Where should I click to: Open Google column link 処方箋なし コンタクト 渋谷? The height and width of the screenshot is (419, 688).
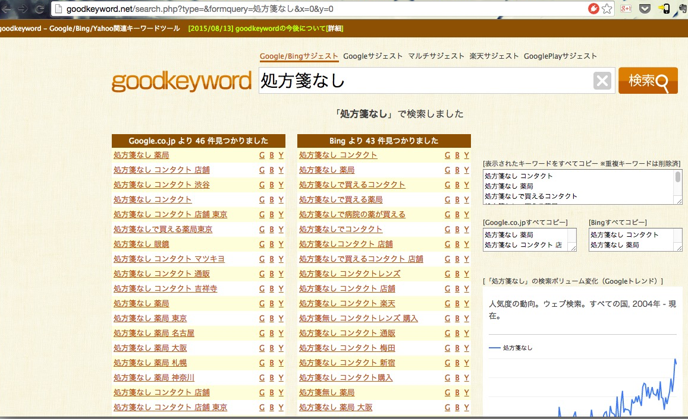coord(162,185)
